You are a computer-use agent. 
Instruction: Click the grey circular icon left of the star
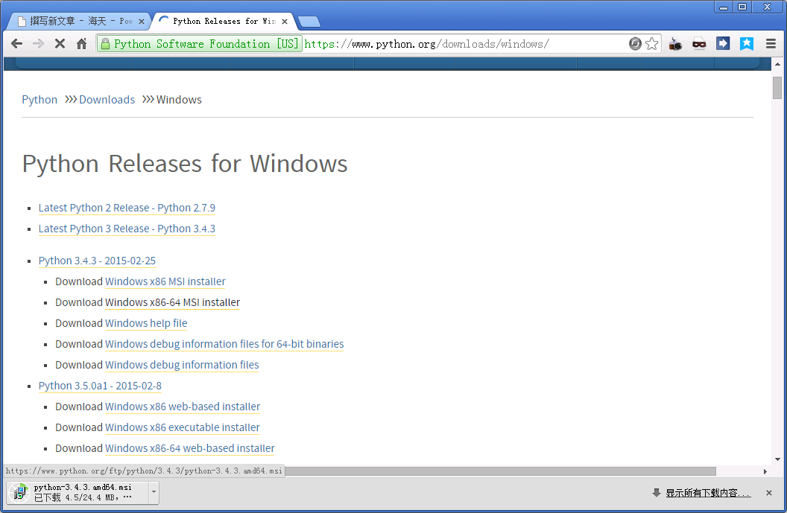coord(635,44)
